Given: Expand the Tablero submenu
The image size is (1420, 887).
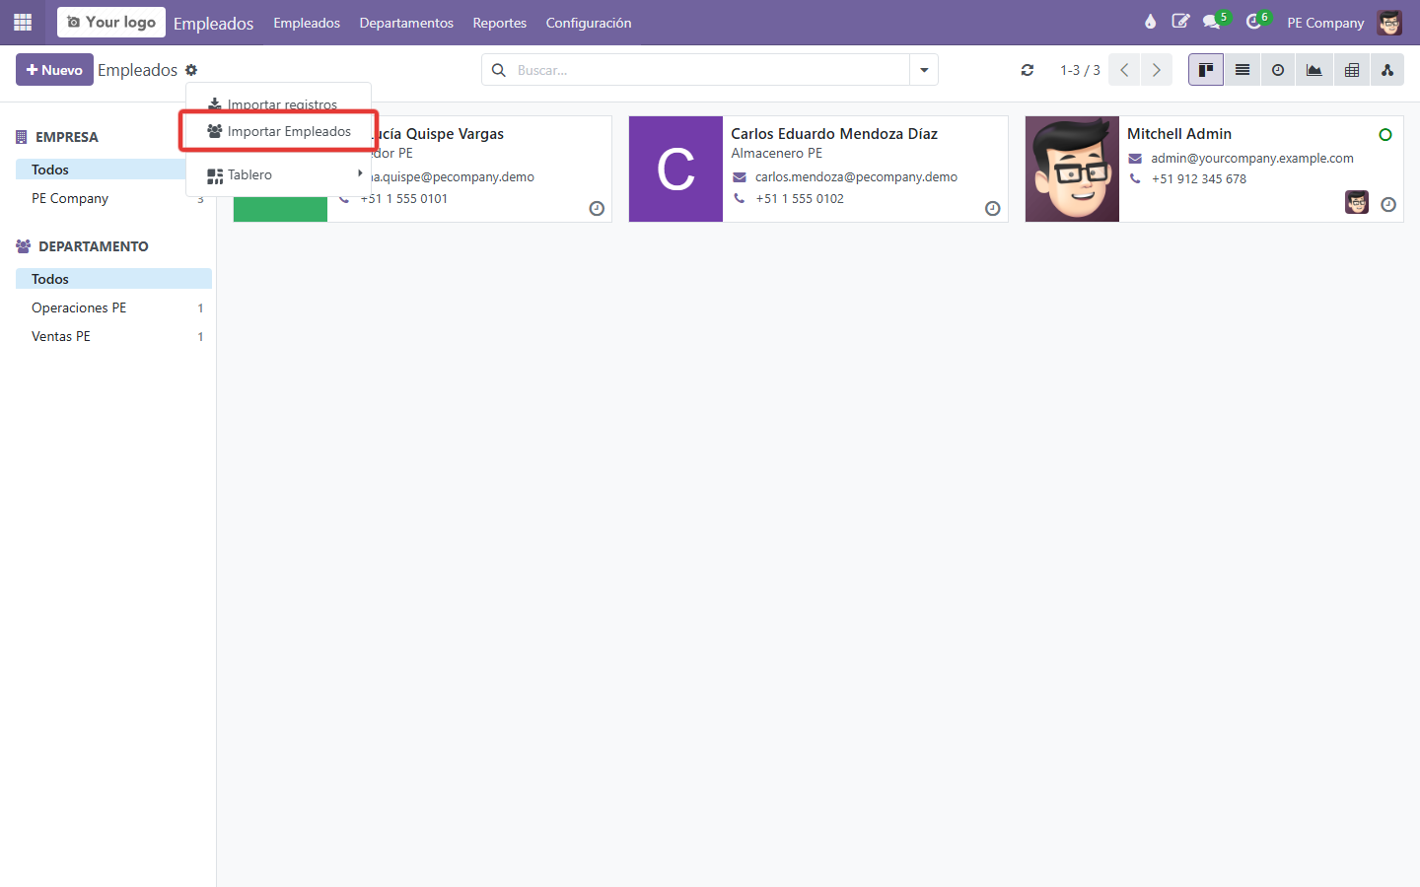Looking at the screenshot, I should [x=279, y=174].
